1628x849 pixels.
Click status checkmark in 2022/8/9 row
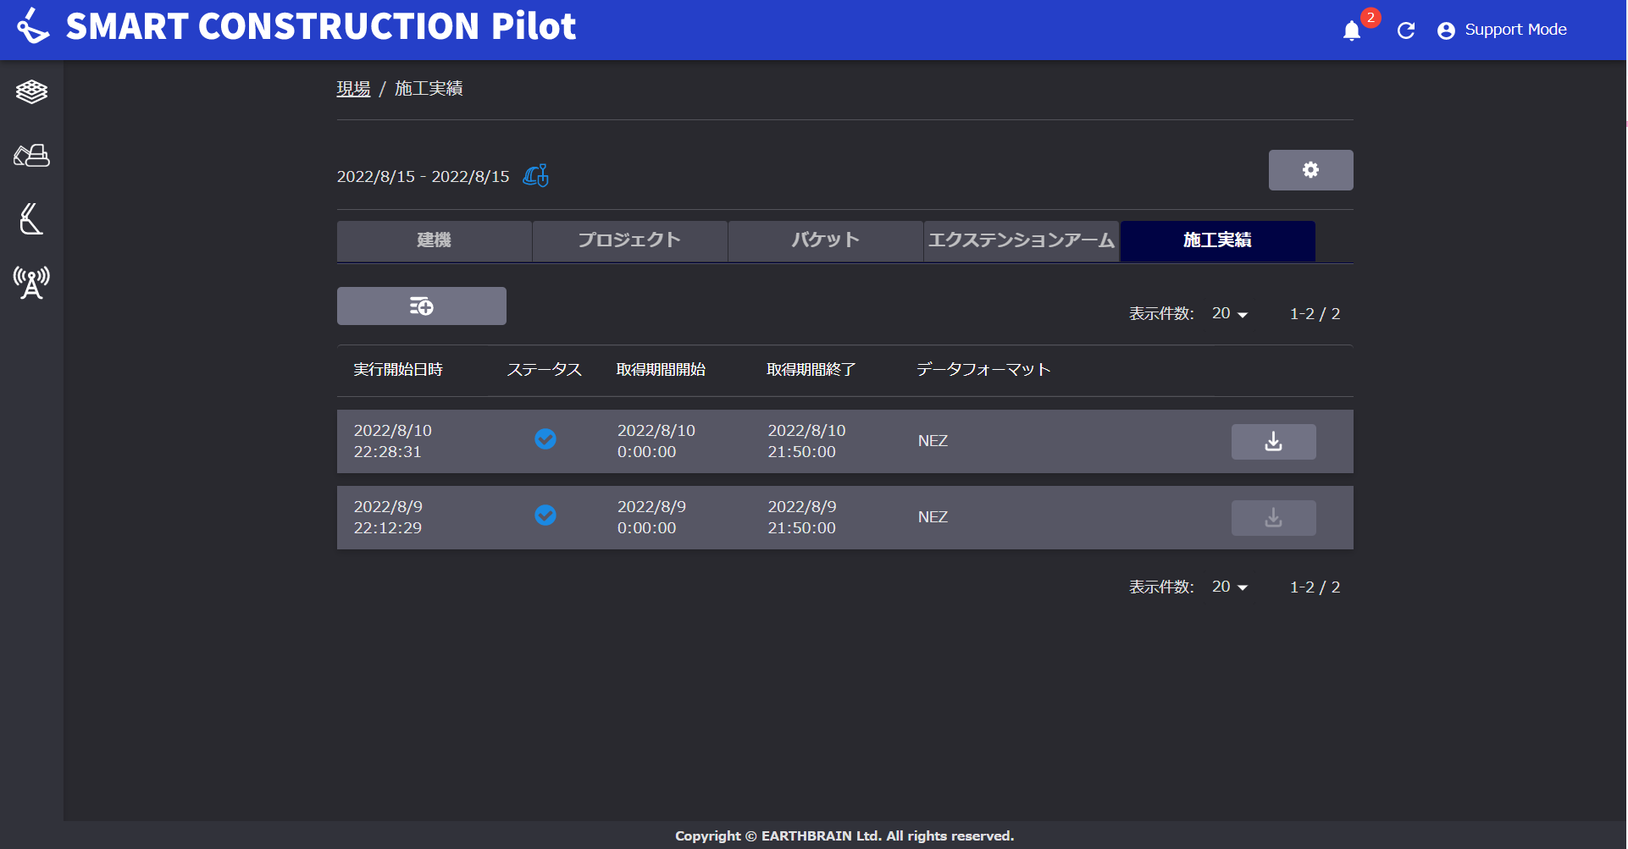pos(545,515)
